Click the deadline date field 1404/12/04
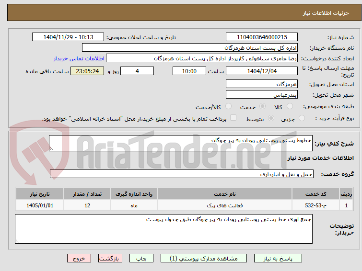 pos(262,71)
